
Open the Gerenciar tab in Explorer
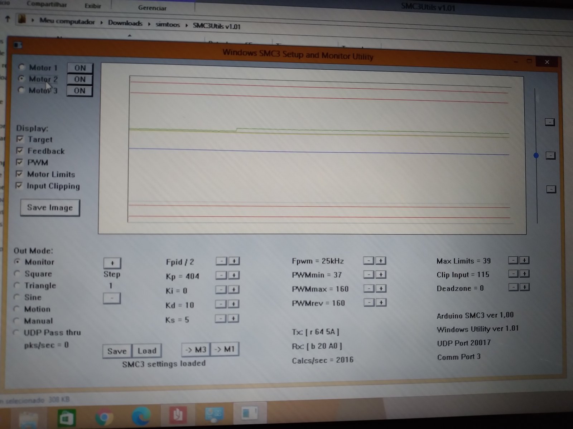pos(152,8)
